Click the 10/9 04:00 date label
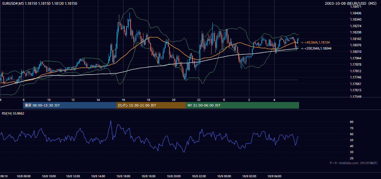 point(274,176)
